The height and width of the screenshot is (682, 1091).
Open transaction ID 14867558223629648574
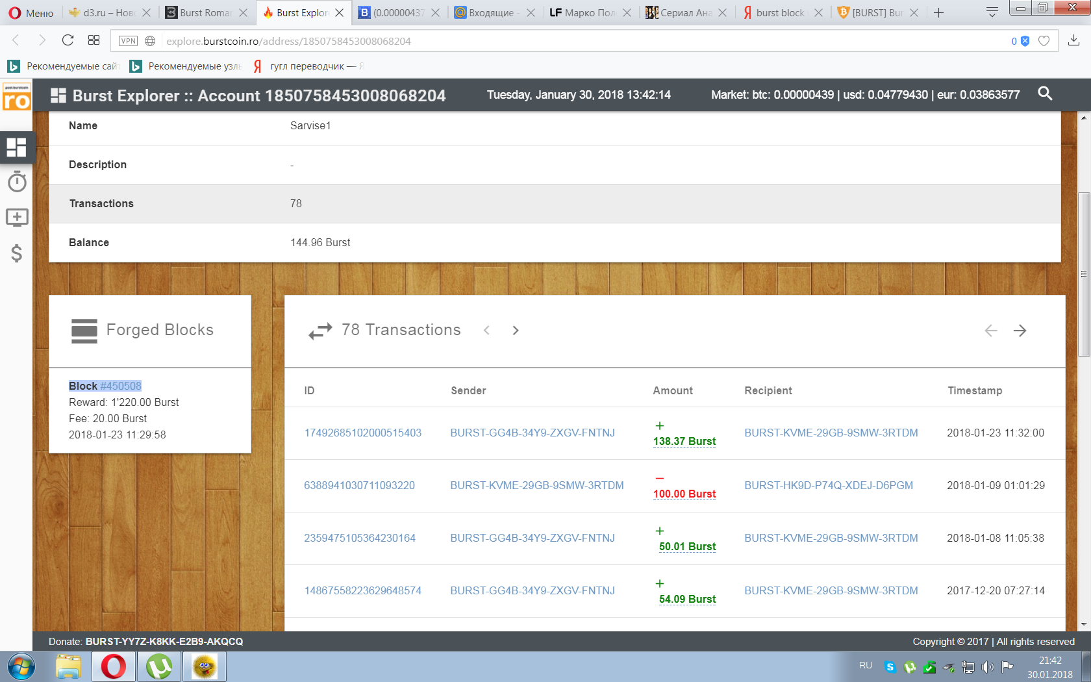coord(362,590)
